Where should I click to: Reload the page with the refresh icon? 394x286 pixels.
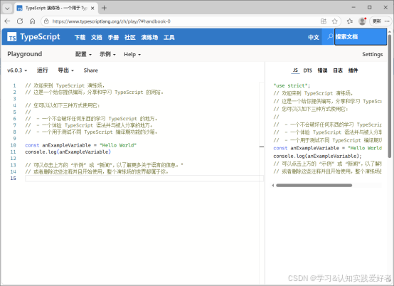coord(20,21)
